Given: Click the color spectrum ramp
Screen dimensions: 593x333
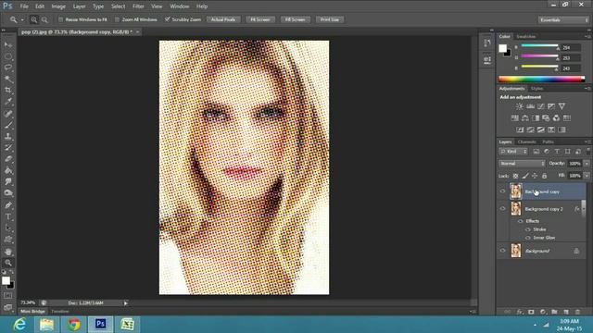Looking at the screenshot, I should (541, 79).
